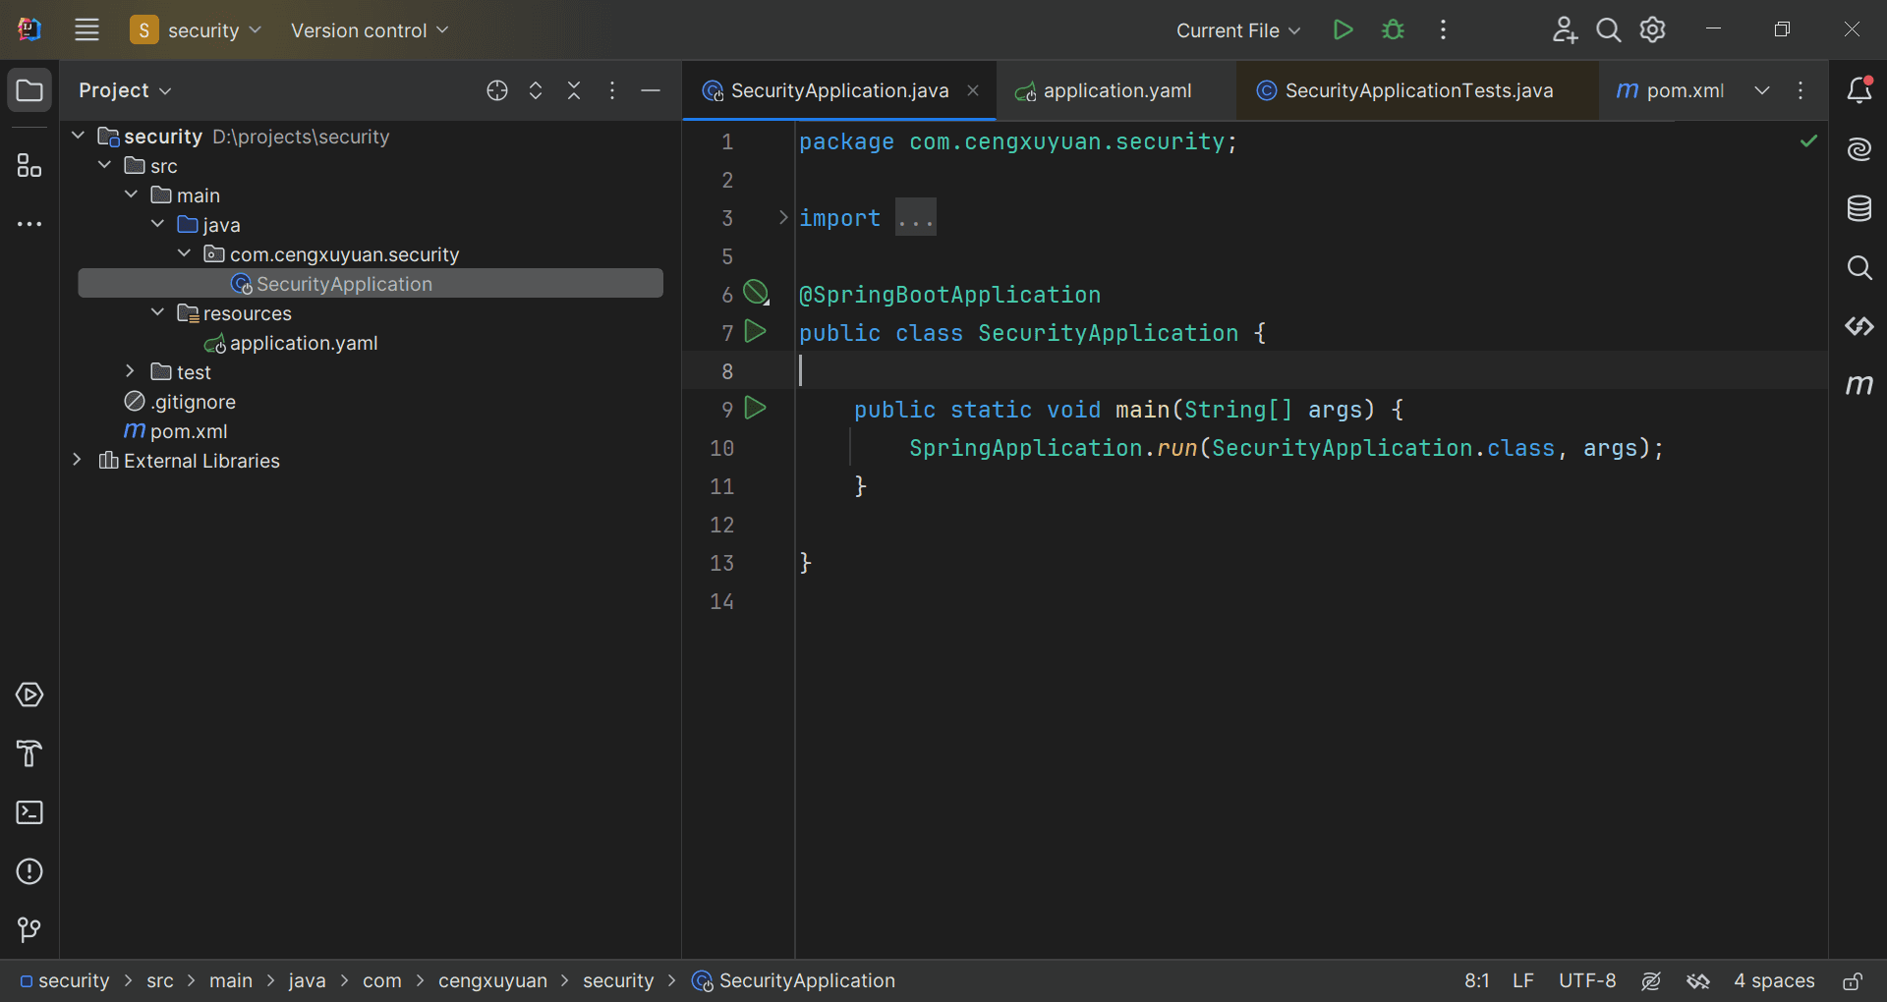Expand External Libraries node

tap(77, 460)
